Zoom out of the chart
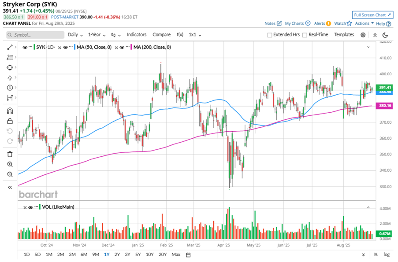 point(10,174)
